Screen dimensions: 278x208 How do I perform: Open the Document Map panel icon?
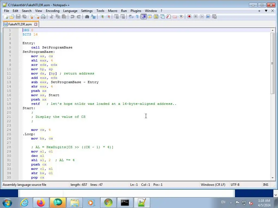pyautogui.click(x=156, y=17)
